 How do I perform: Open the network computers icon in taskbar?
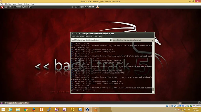point(49,110)
